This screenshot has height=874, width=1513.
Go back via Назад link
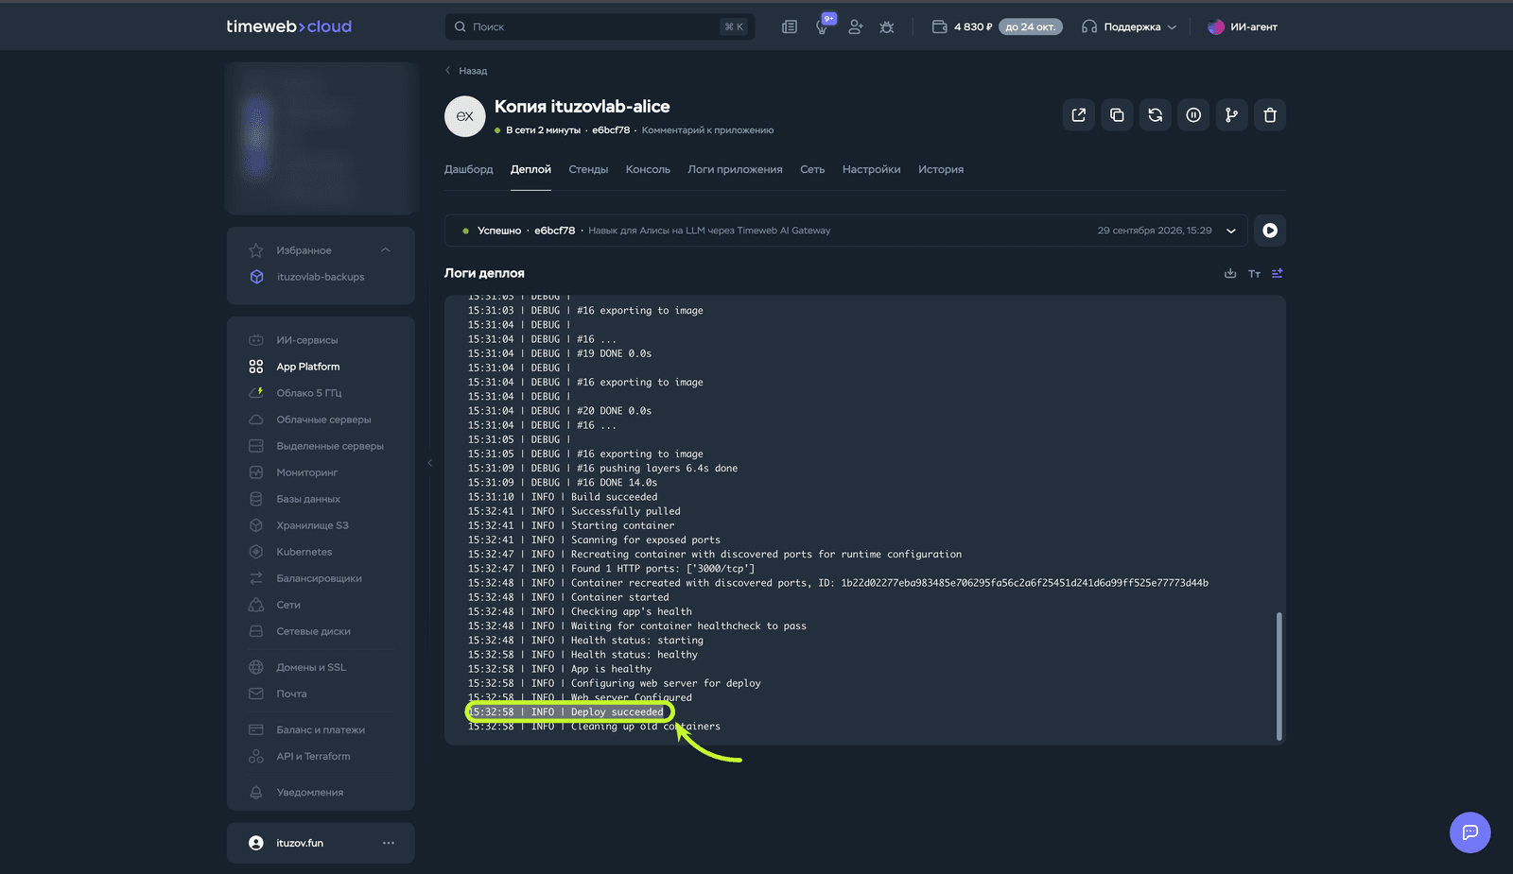[x=466, y=71]
